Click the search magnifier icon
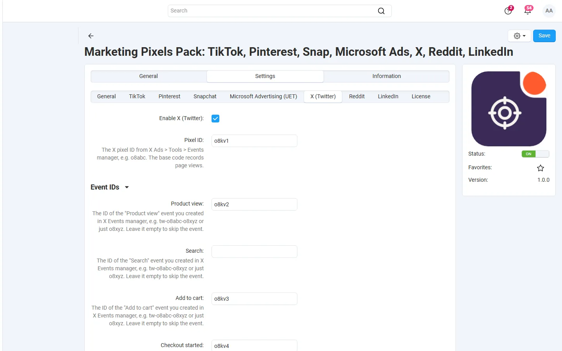 point(381,11)
